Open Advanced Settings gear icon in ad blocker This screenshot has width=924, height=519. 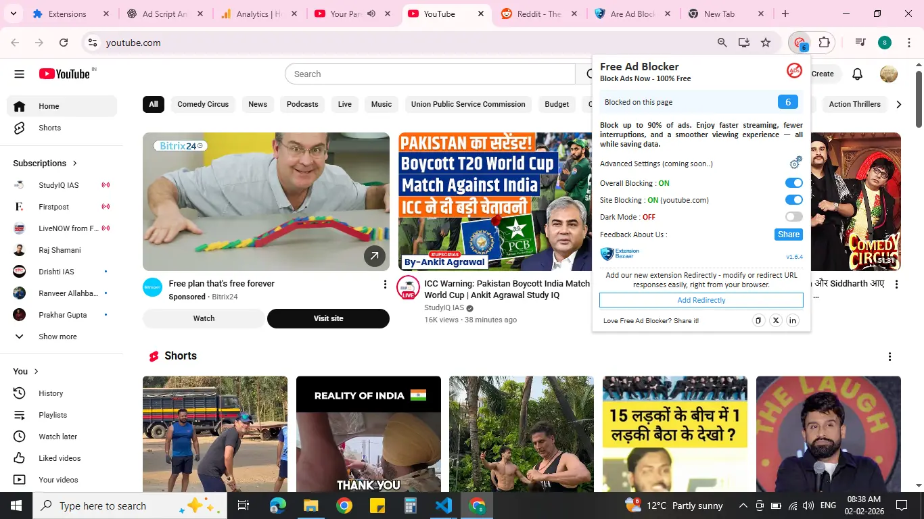[795, 163]
